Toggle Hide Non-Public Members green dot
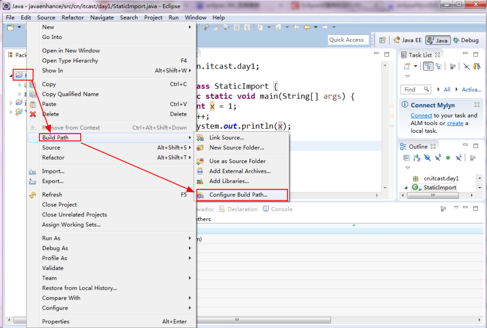Viewport: 487px width, 328px height. 448,158
